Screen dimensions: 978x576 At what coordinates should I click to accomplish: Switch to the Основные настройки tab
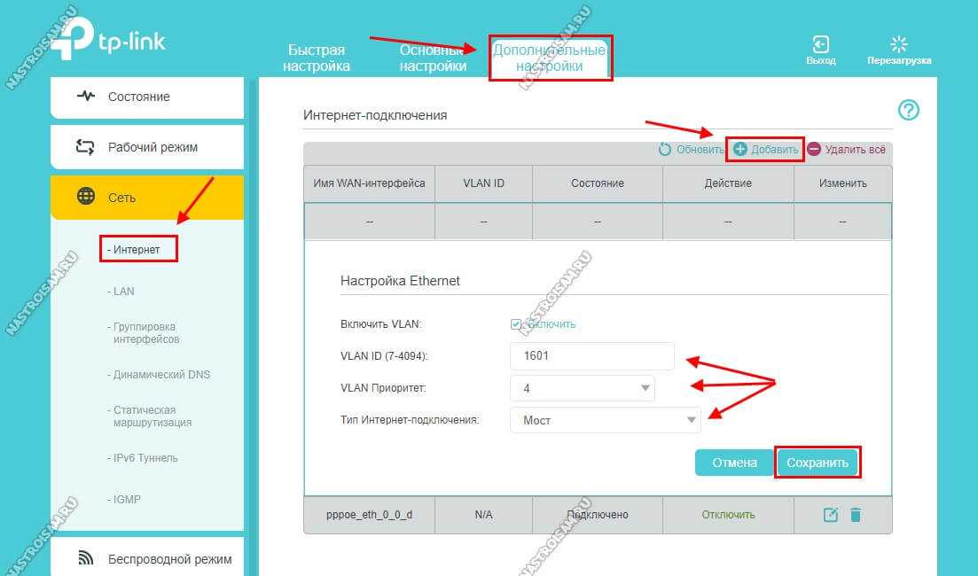(433, 58)
